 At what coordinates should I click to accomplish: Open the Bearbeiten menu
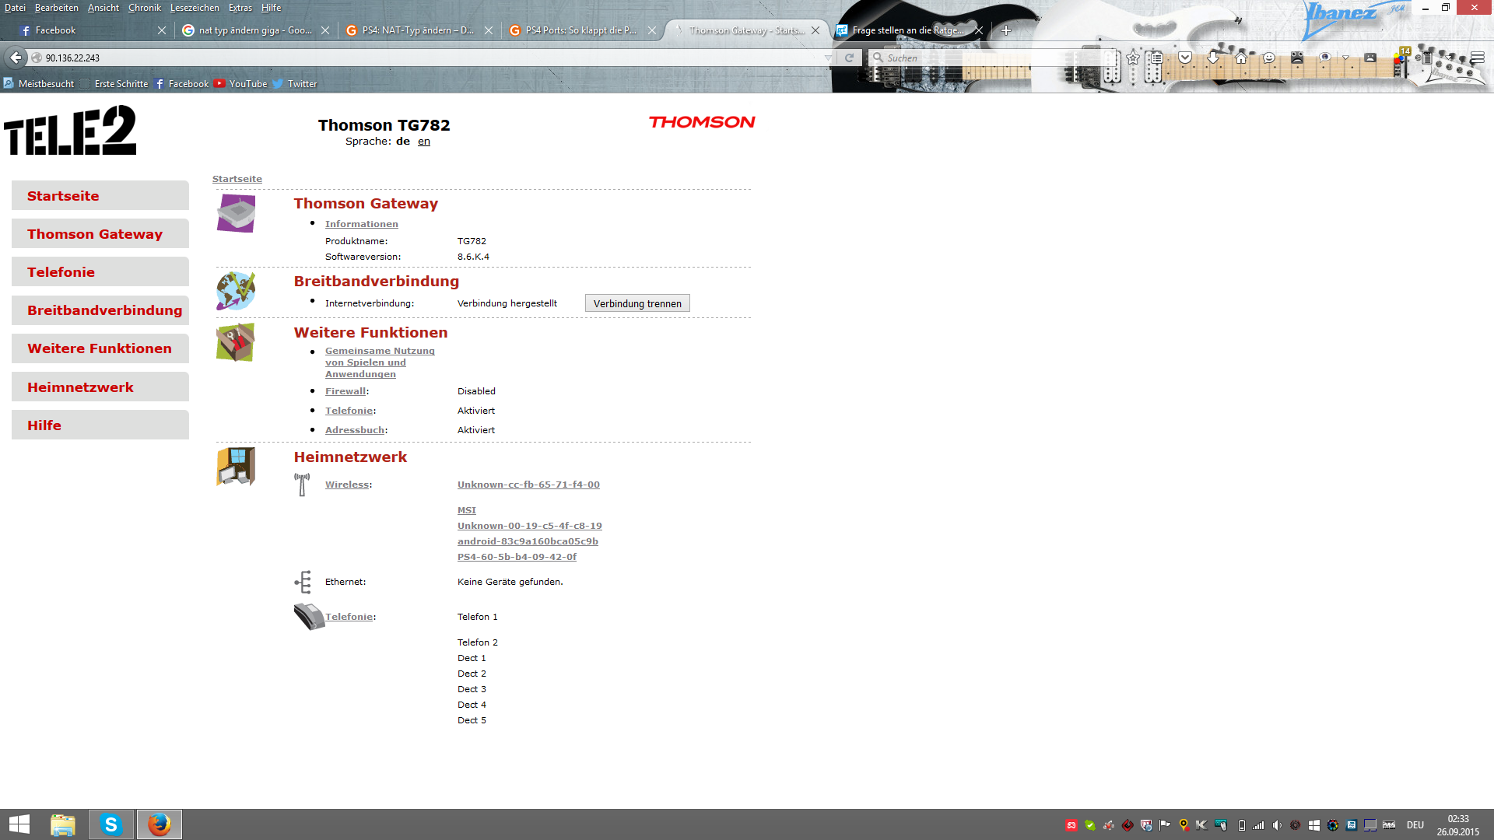(57, 8)
